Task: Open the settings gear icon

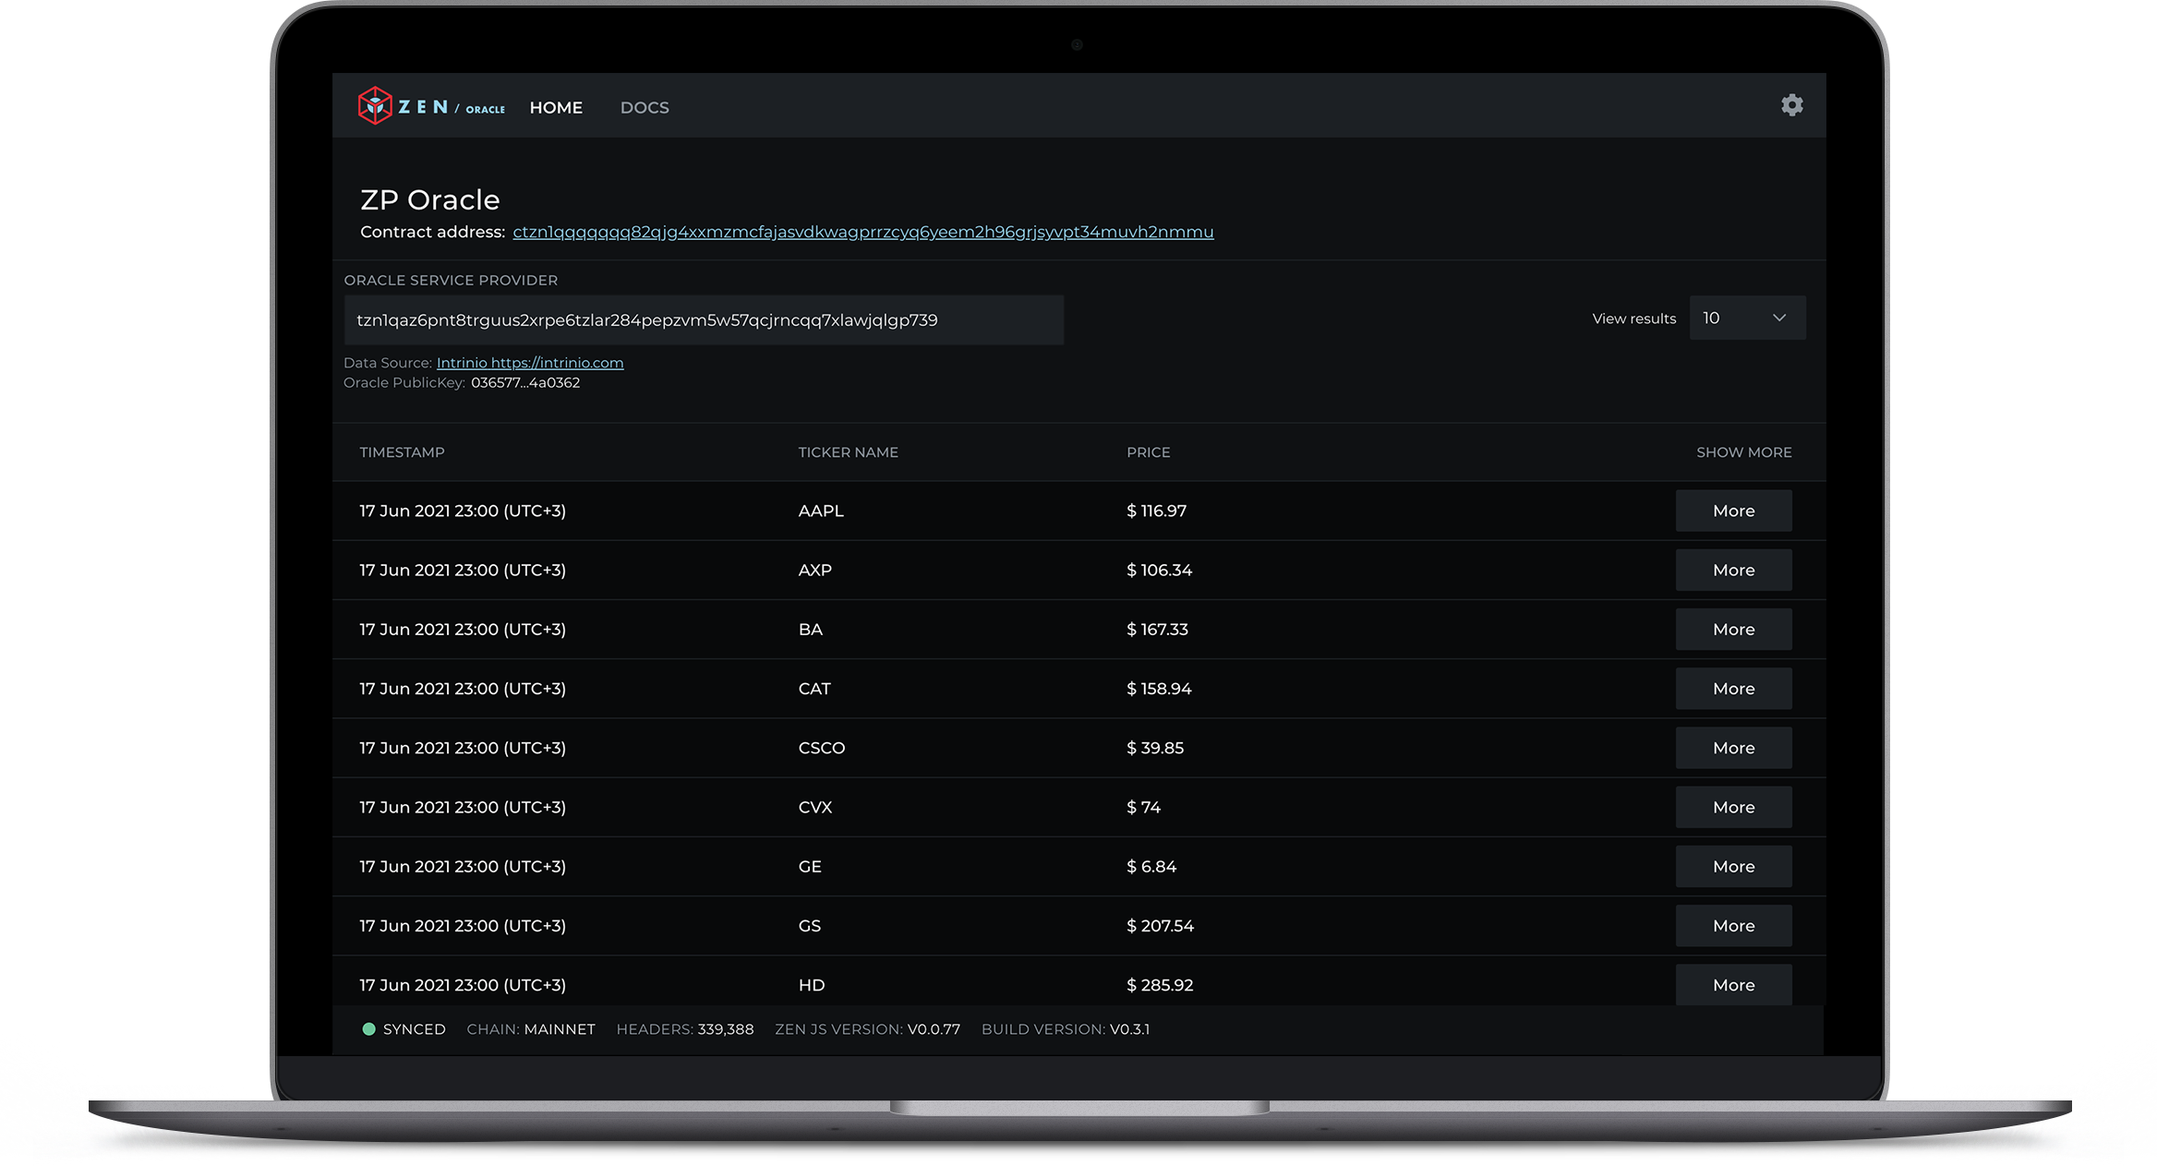Action: click(1791, 105)
